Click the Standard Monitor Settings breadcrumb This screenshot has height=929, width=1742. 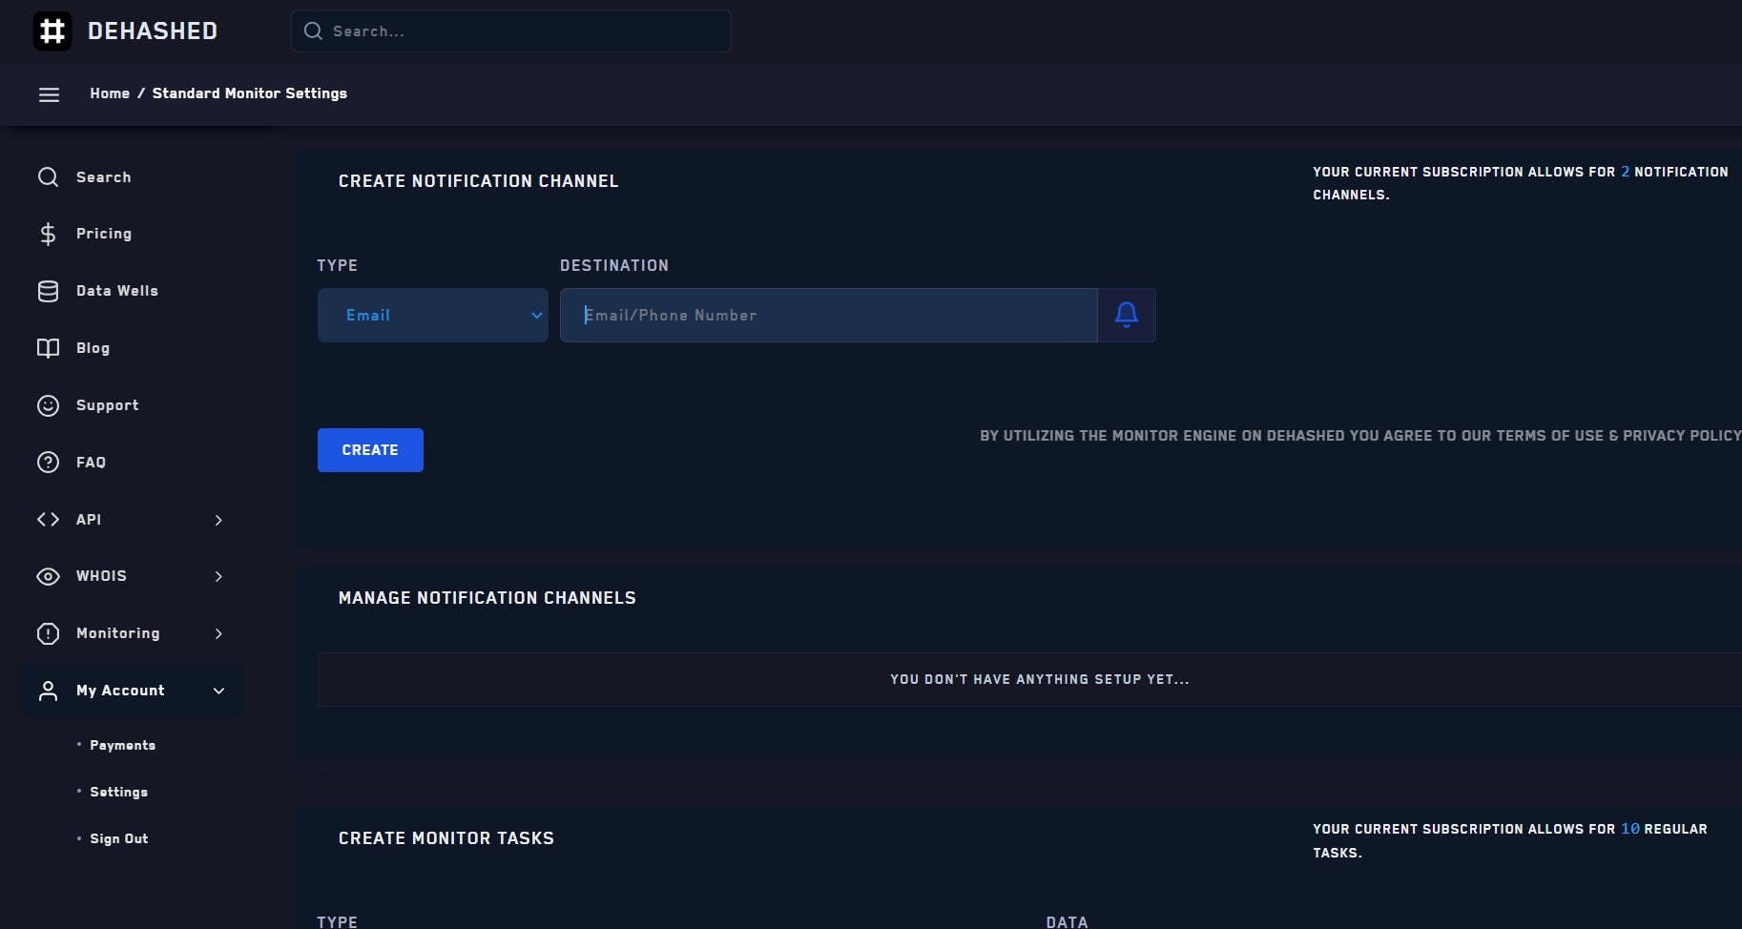click(x=250, y=93)
